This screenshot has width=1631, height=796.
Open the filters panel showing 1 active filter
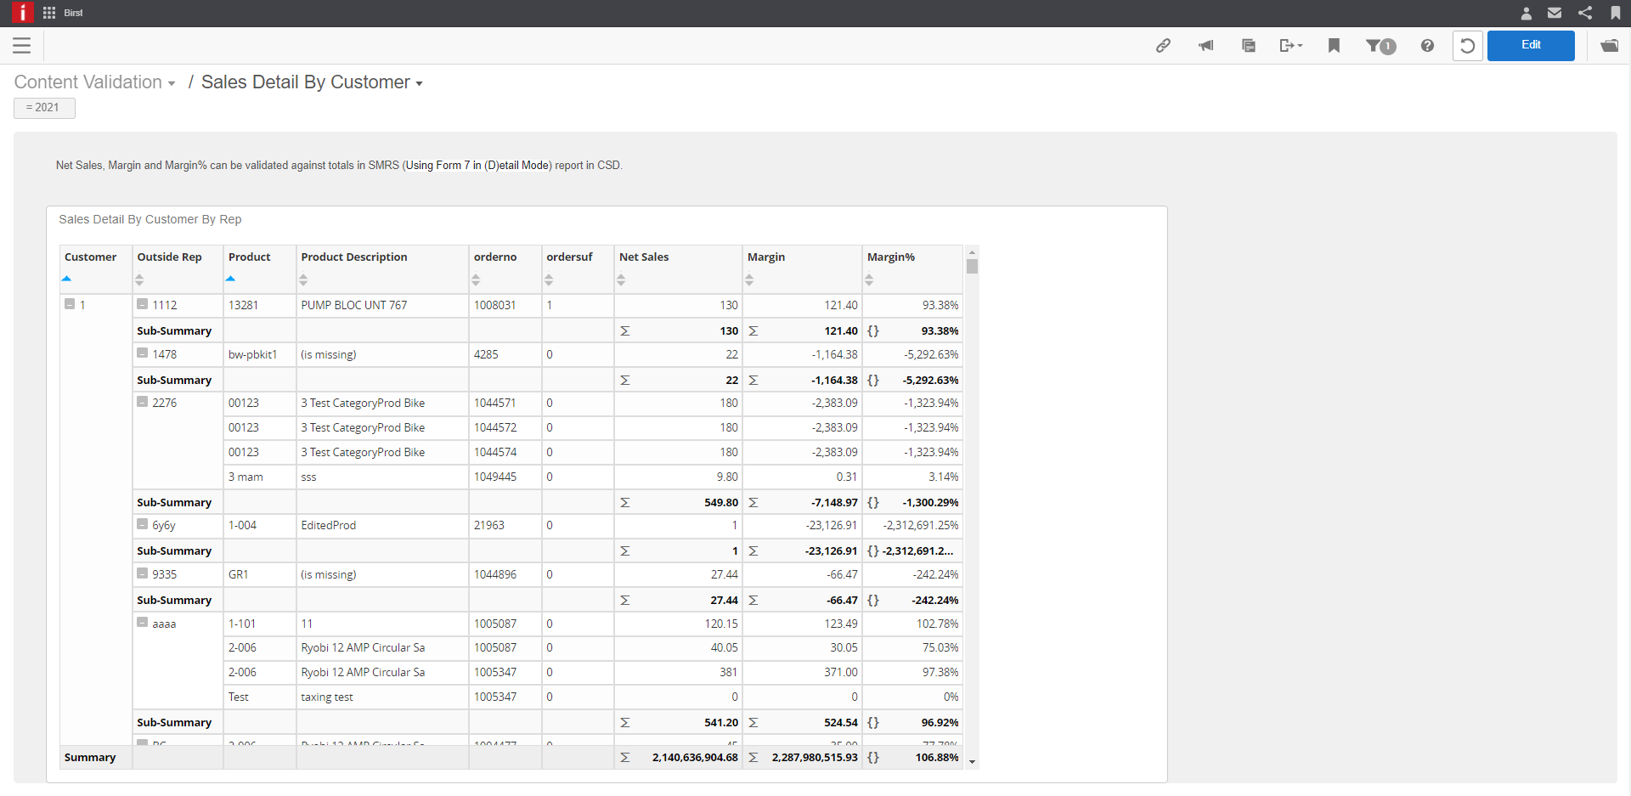tap(1379, 47)
